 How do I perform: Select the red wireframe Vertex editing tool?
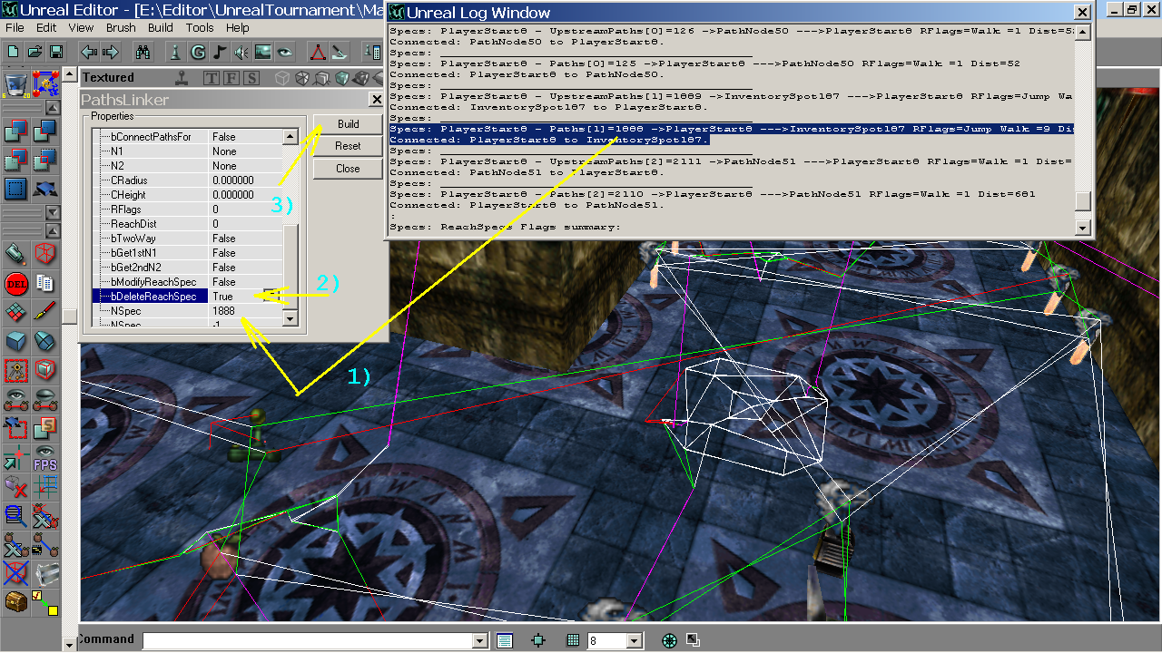[45, 253]
